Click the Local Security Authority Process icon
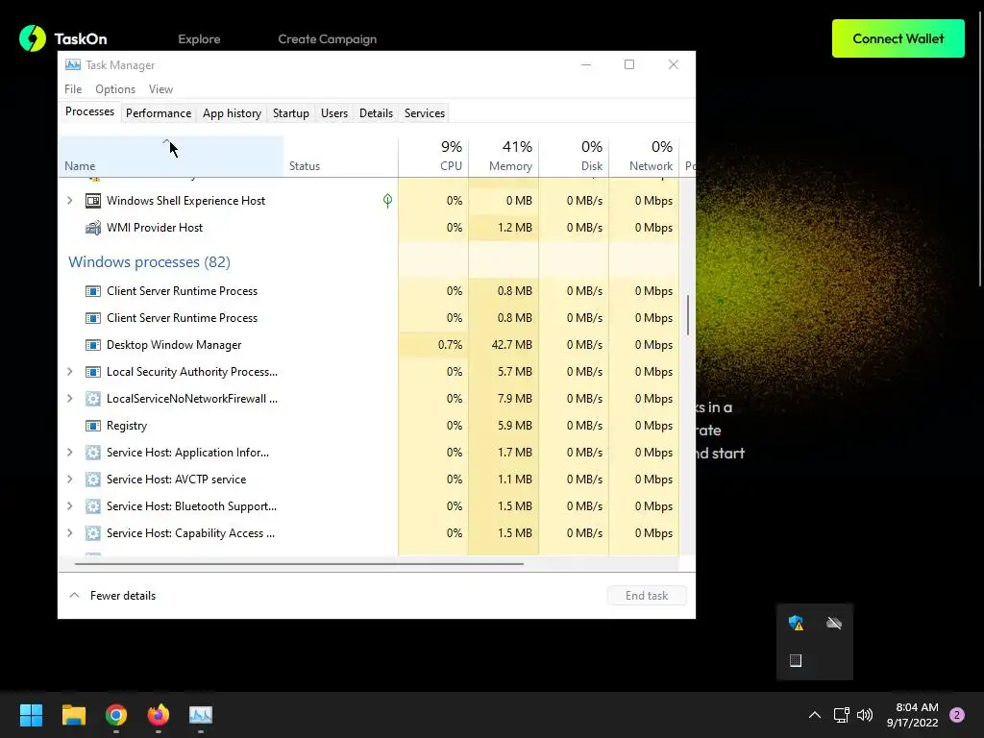 click(93, 372)
